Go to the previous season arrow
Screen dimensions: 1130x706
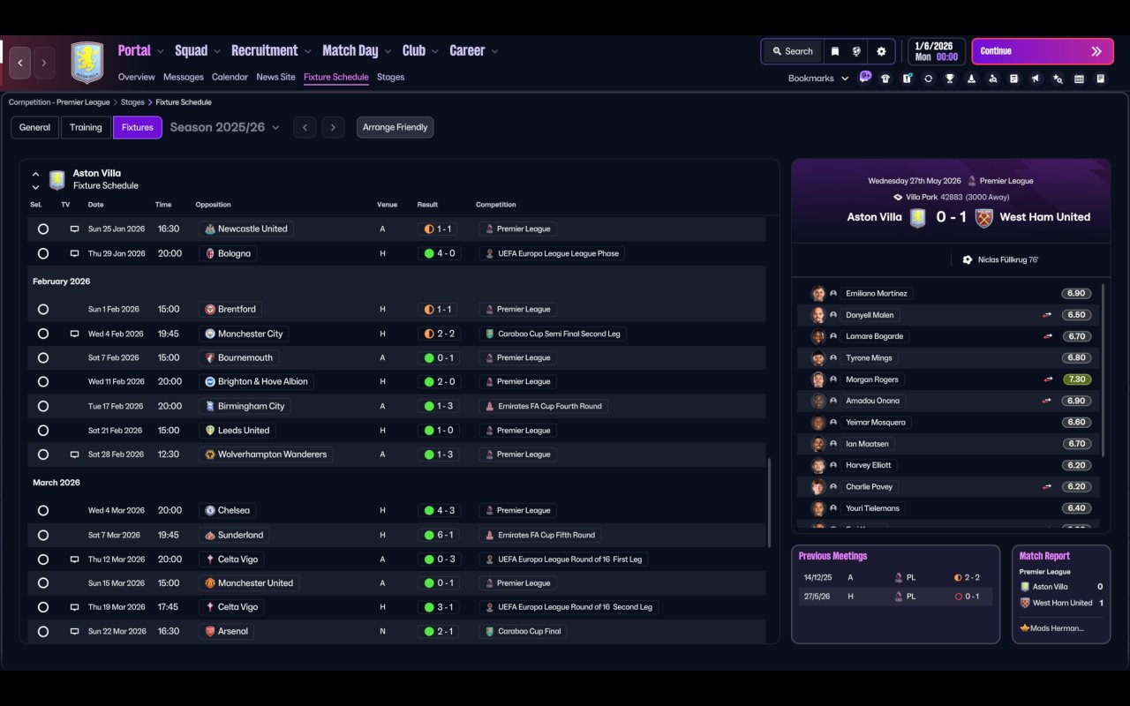tap(305, 127)
